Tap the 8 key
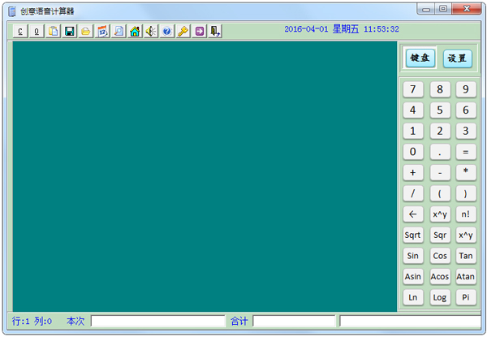This screenshot has width=487, height=337. (x=440, y=89)
